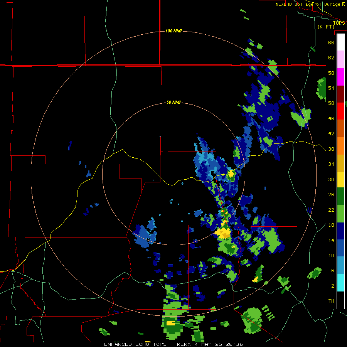Select the cyan legend swatch
Image resolution: width=347 pixels, height=347 pixels.
(x=340, y=283)
